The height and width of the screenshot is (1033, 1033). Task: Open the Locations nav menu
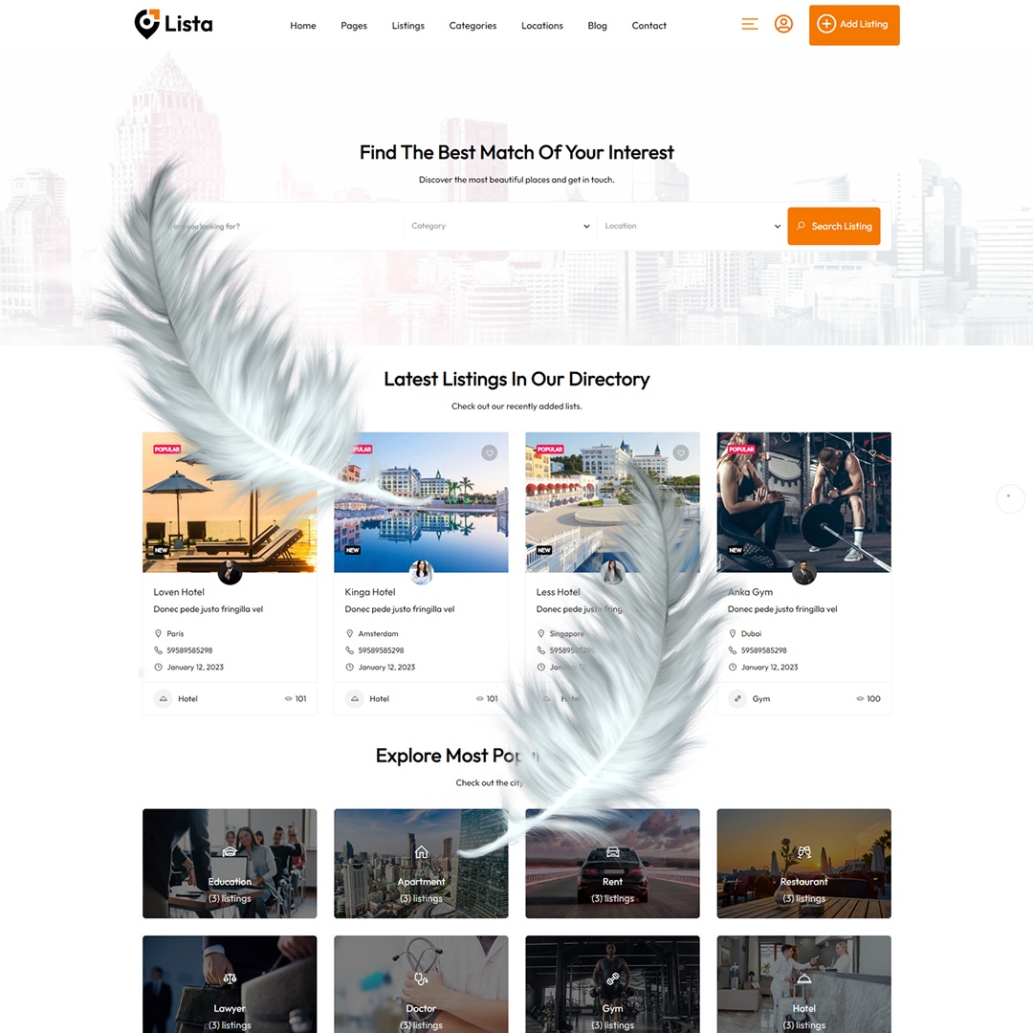pyautogui.click(x=541, y=26)
